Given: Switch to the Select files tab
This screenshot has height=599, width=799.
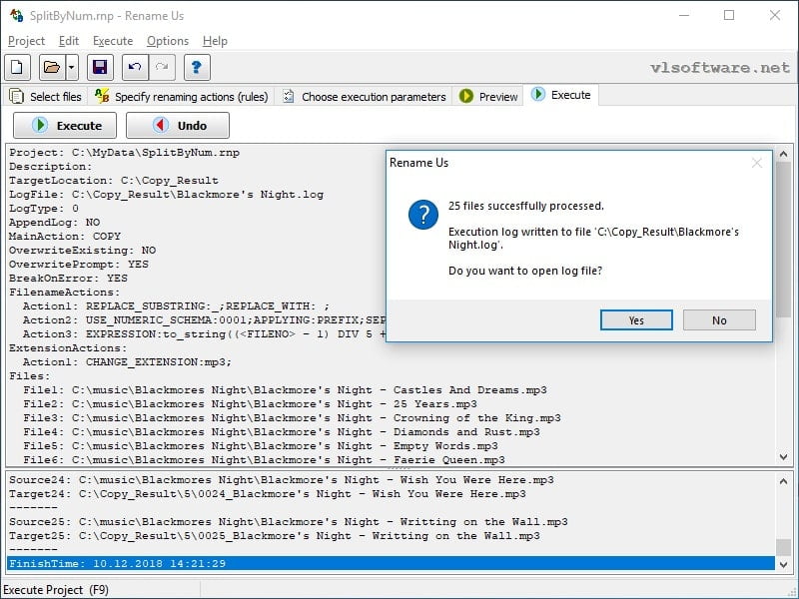Looking at the screenshot, I should [x=46, y=96].
